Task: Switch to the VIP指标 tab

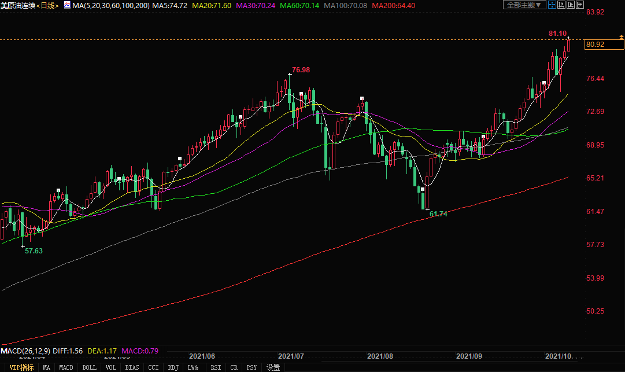Action: pos(17,367)
